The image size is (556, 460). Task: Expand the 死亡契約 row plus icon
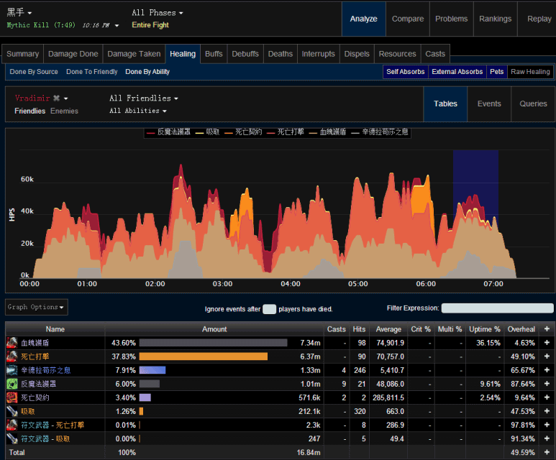pos(547,397)
